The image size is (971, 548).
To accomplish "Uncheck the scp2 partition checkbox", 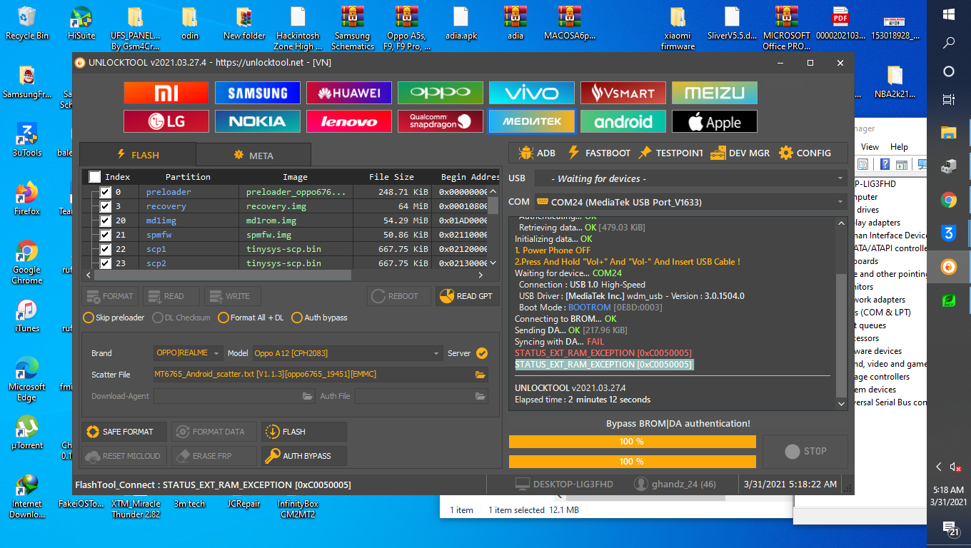I will pos(106,263).
